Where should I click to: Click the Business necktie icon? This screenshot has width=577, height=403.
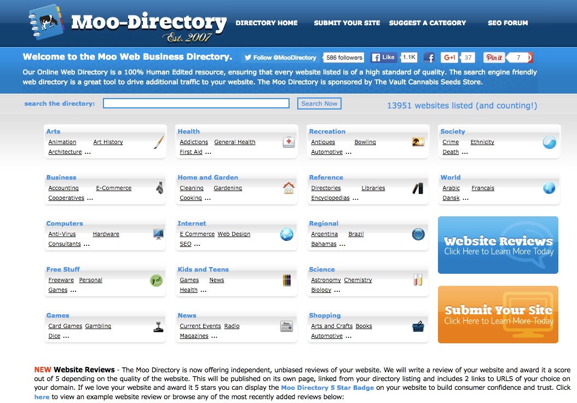coord(159,188)
